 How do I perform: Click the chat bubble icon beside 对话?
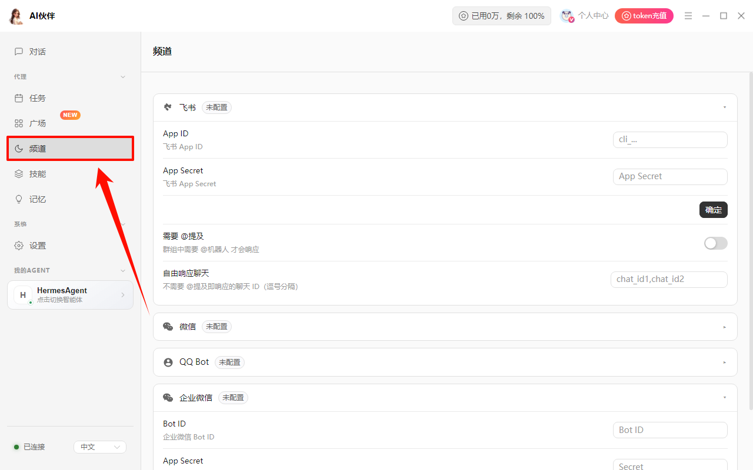click(x=19, y=52)
